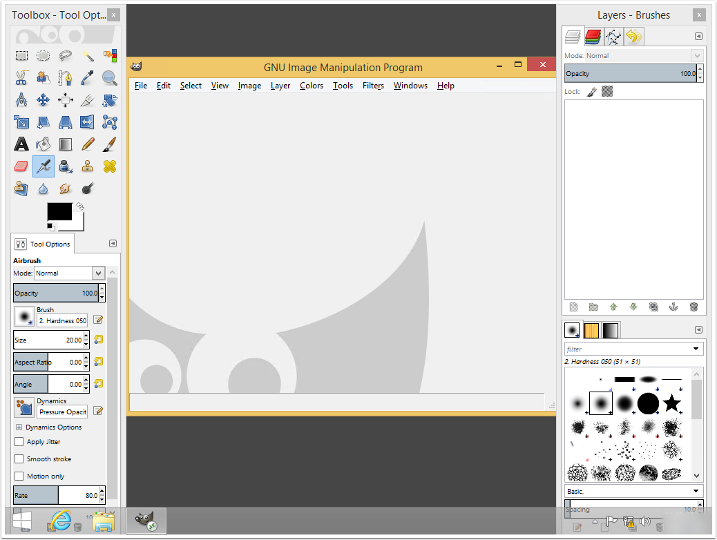Open the Layers dock tab menu arrow
This screenshot has height=540, width=717.
click(698, 36)
